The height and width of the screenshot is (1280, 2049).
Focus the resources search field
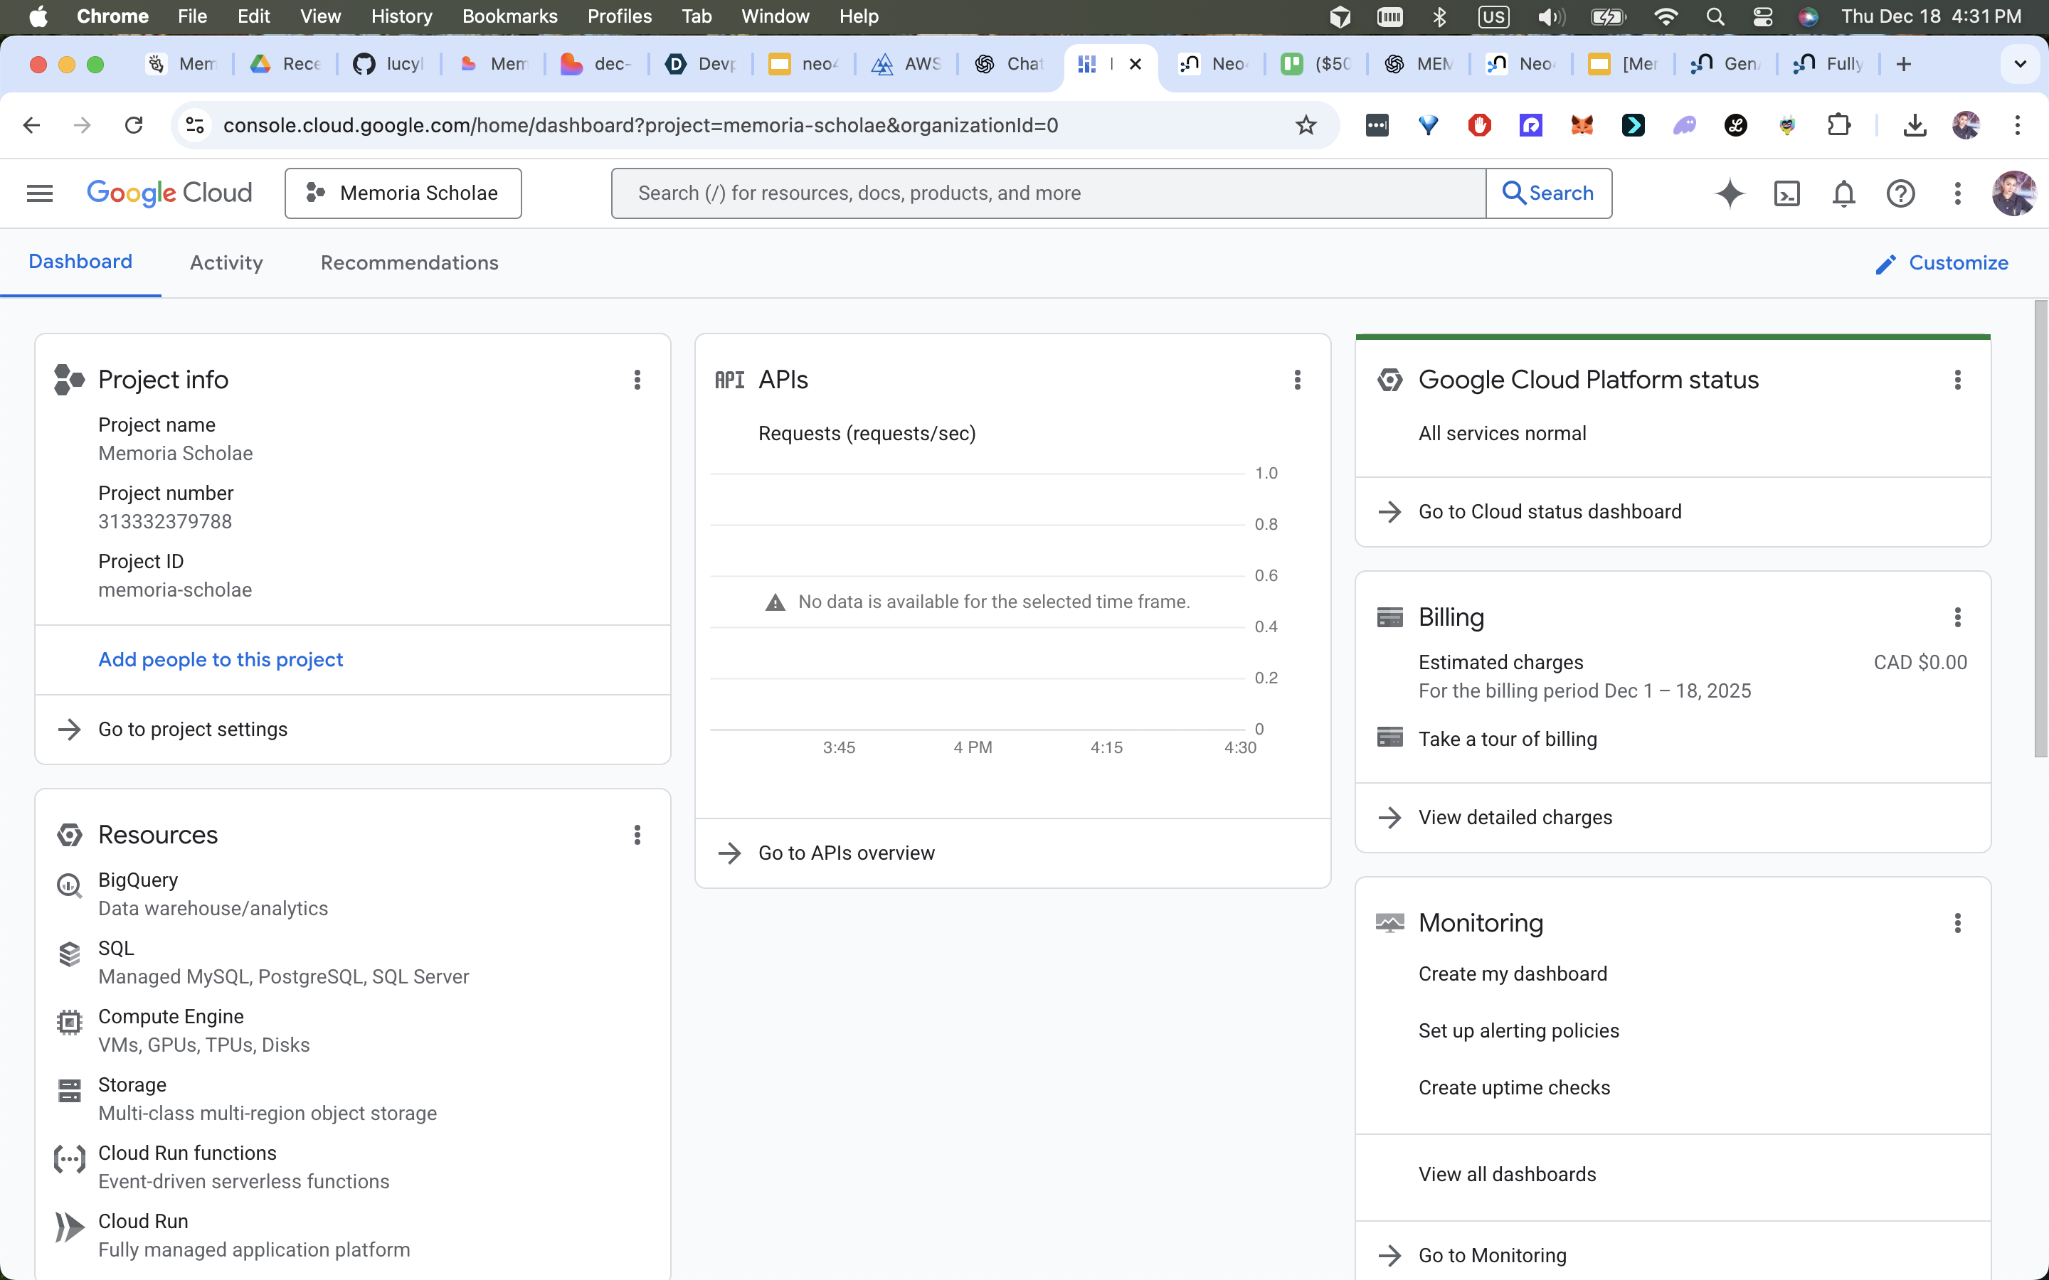(x=1048, y=193)
